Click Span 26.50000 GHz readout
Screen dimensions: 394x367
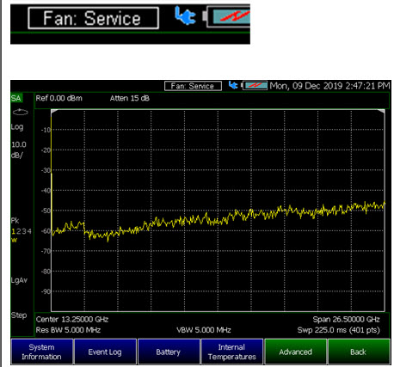point(346,319)
